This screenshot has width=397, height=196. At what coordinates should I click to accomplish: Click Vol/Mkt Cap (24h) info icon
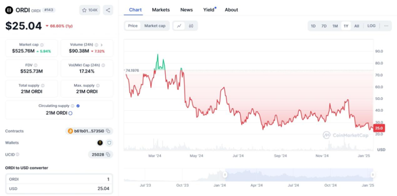coord(103,65)
